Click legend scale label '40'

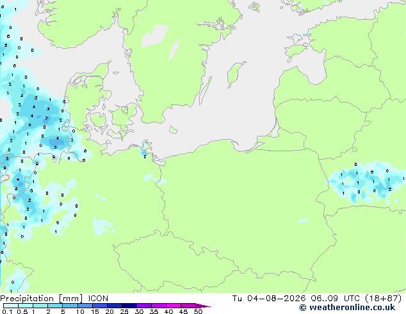pyautogui.click(x=168, y=311)
